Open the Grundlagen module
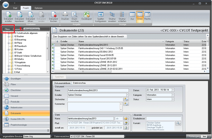 26,79
